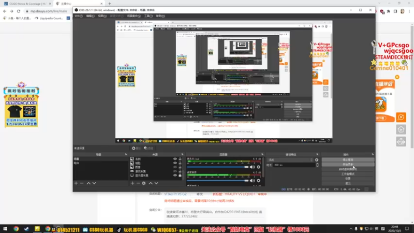
Task: Open source Filters button above Sources panel
Action: pyautogui.click(x=149, y=148)
